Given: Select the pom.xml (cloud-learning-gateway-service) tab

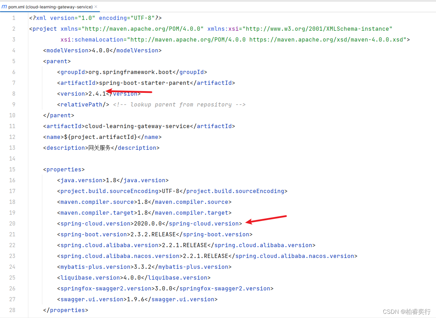Looking at the screenshot, I should 50,7.
